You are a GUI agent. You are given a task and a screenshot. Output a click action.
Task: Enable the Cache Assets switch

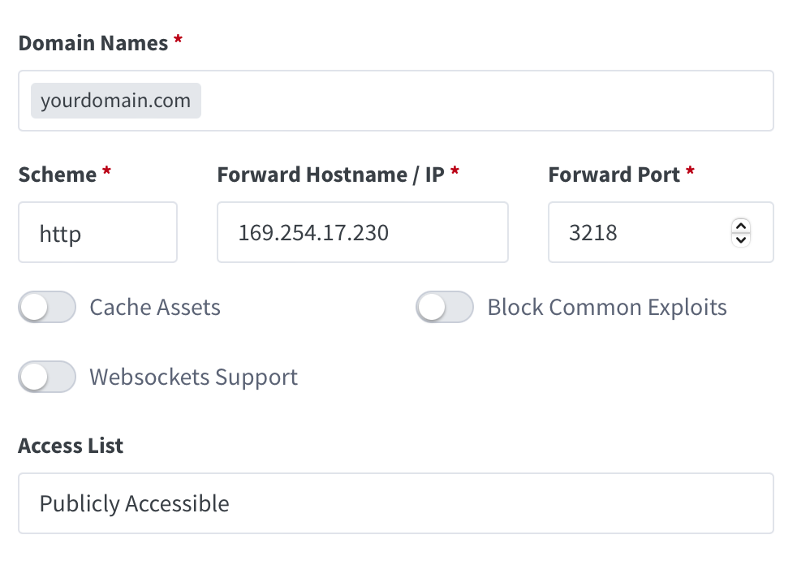click(x=47, y=308)
